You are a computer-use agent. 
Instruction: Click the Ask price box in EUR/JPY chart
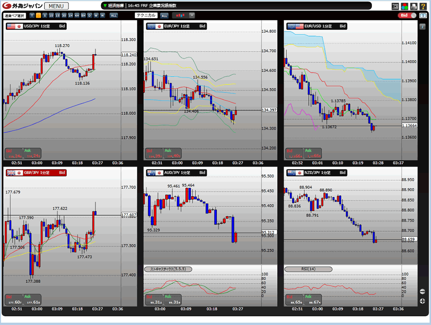pyautogui.click(x=172, y=153)
